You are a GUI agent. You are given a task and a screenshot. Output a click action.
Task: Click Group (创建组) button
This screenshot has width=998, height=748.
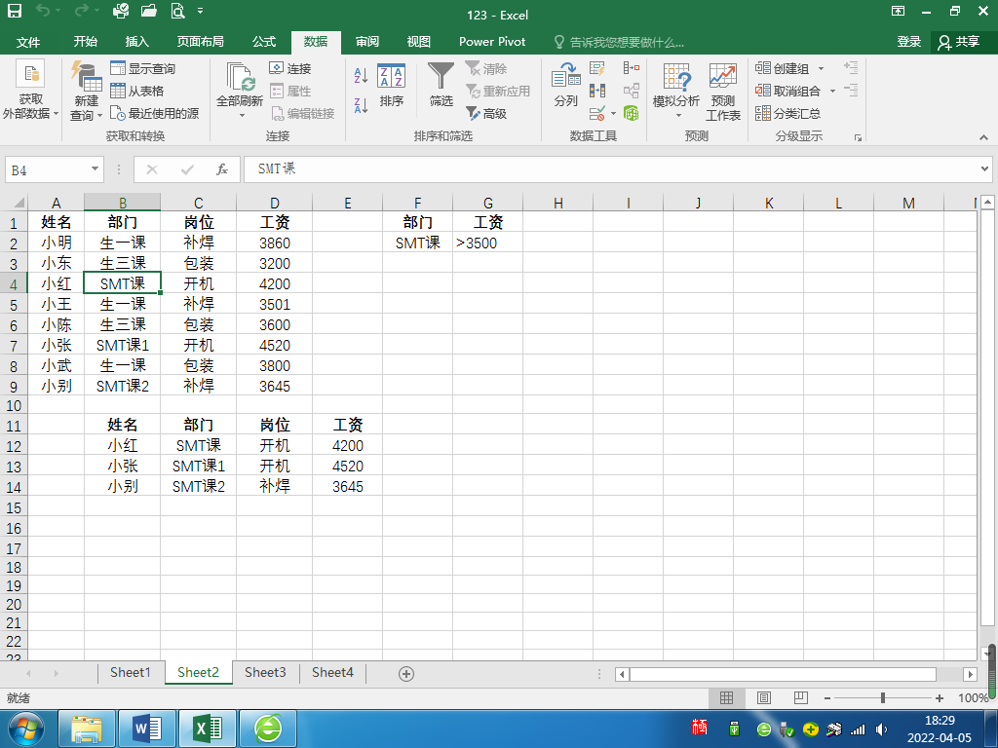(x=783, y=68)
